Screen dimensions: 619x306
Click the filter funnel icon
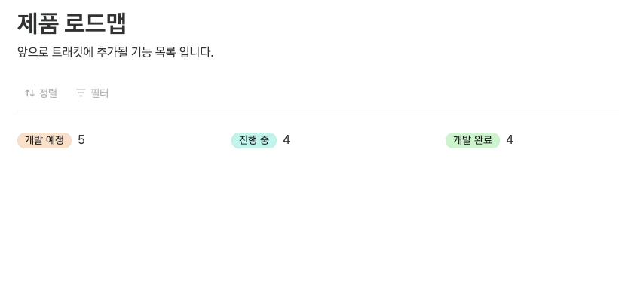pyautogui.click(x=81, y=93)
